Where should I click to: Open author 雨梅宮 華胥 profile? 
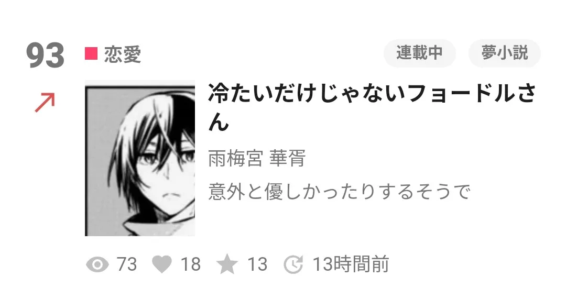click(257, 158)
